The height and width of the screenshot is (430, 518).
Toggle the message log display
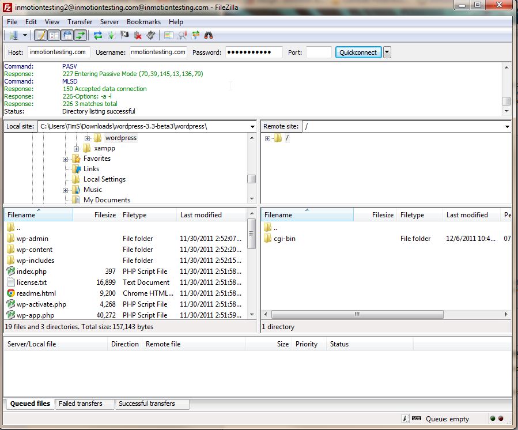tap(41, 35)
